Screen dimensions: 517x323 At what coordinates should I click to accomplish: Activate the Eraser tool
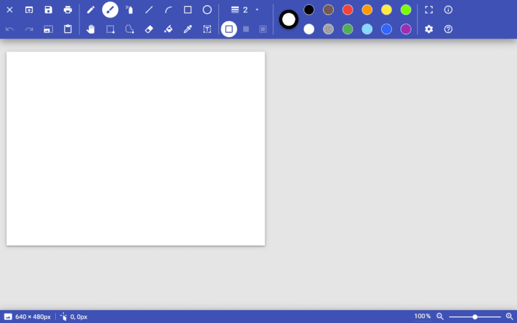[x=149, y=30]
